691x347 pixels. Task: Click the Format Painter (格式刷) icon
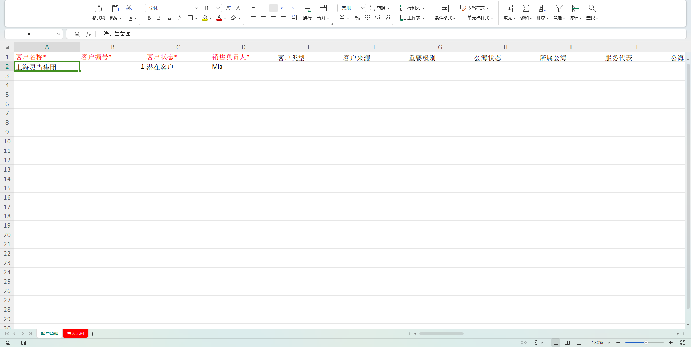point(99,9)
